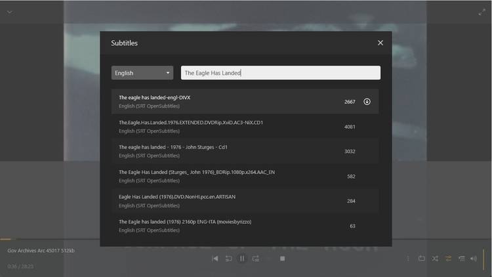
Task: Open the English language dropdown
Action: (142, 73)
